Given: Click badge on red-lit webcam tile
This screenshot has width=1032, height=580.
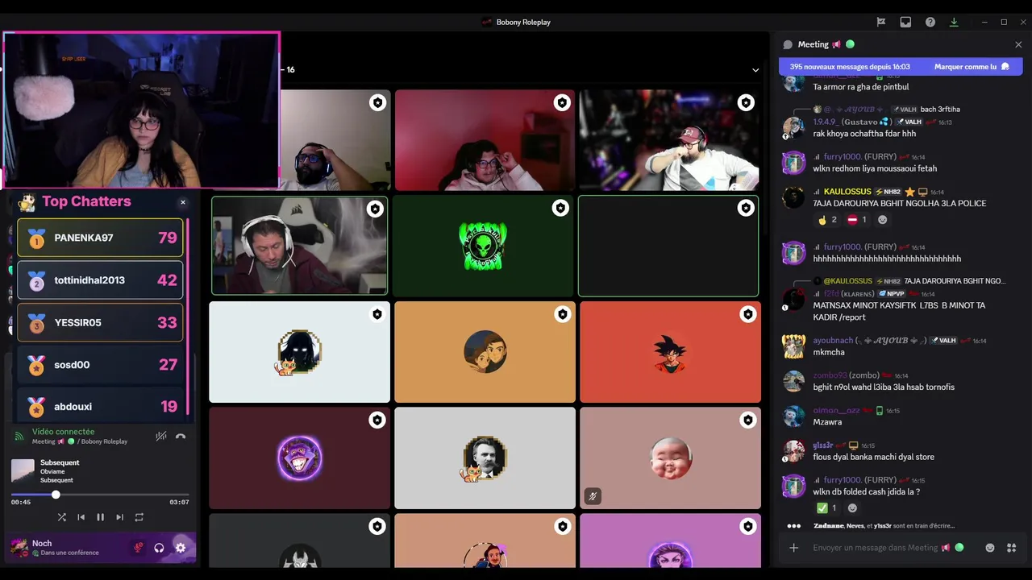Looking at the screenshot, I should coord(562,102).
